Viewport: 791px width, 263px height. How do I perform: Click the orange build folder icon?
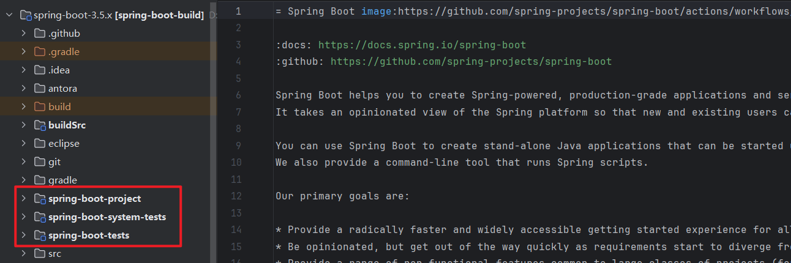pyautogui.click(x=40, y=106)
